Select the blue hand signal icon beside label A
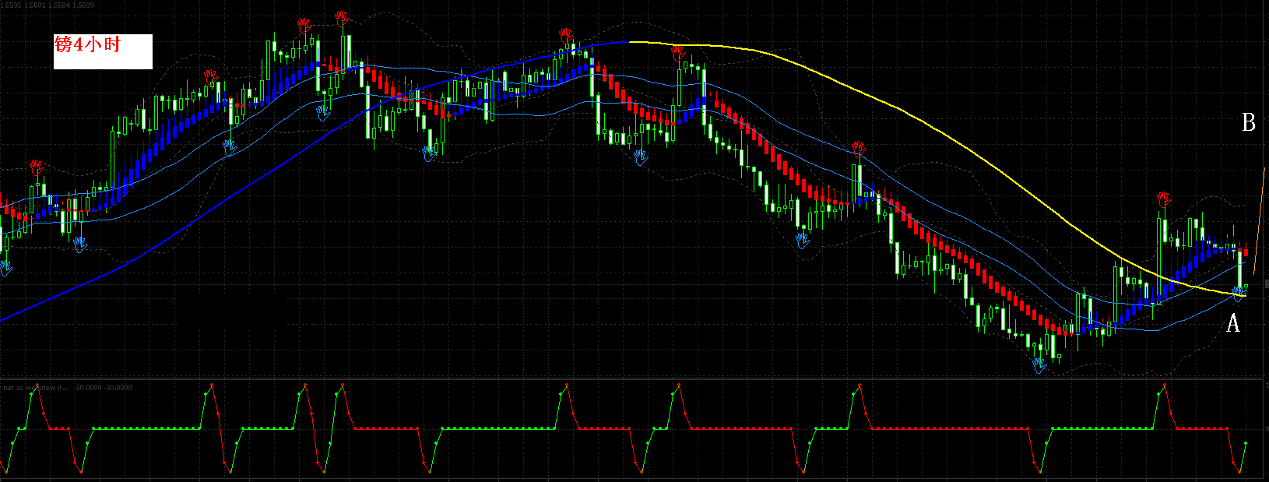Viewport: 1269px width, 482px height. pyautogui.click(x=1239, y=294)
